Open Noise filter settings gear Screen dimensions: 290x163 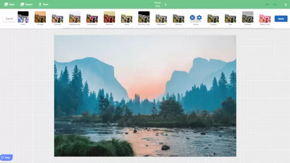tap(199, 18)
